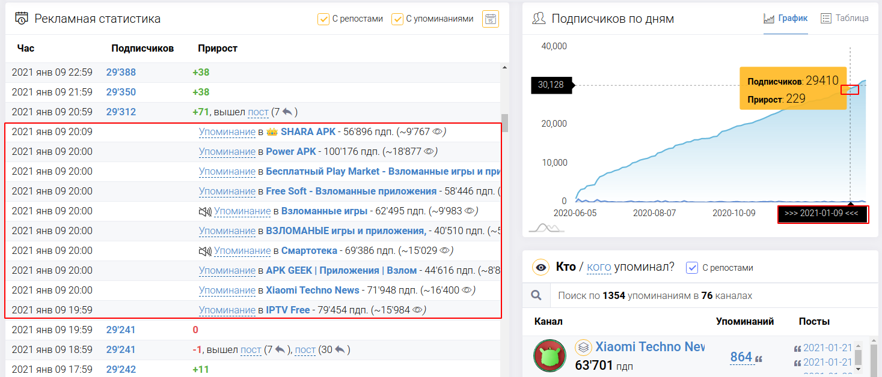This screenshot has width=882, height=377.
Task: Click the eye icon in IPTV Free row
Action: [x=418, y=310]
